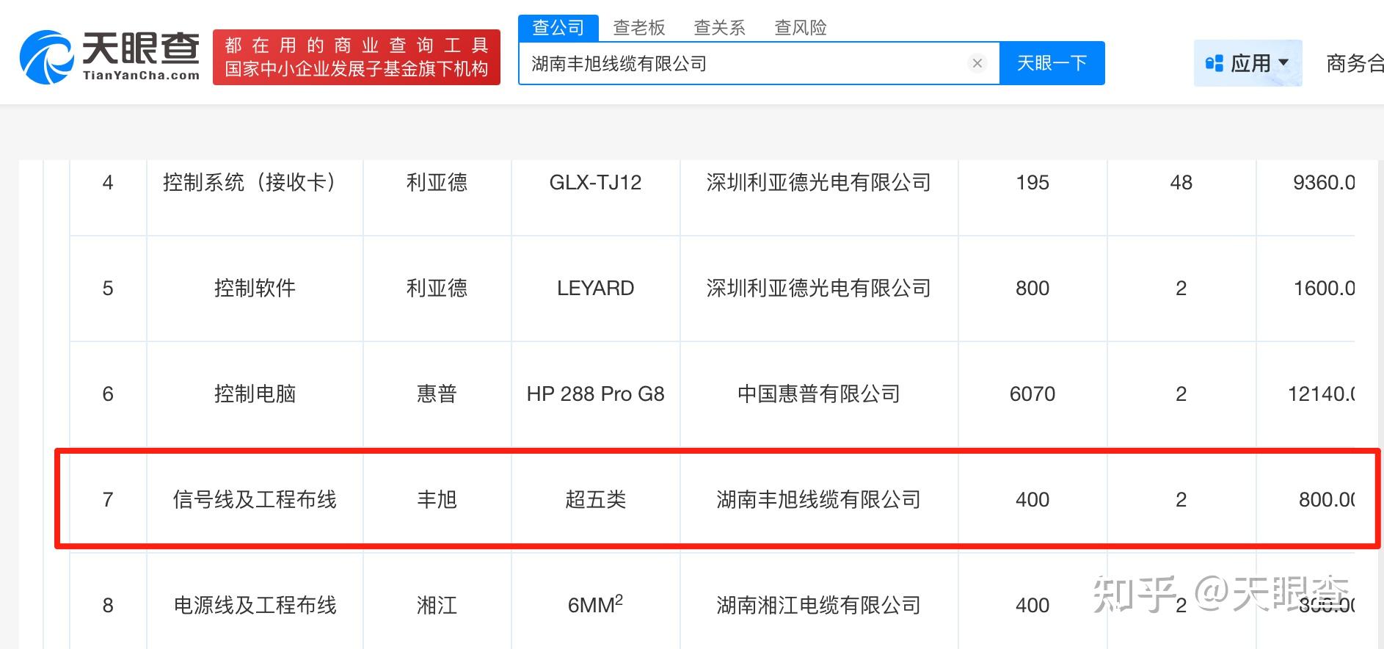
Task: Click the 信号线及工程布线 cell
Action: click(255, 500)
